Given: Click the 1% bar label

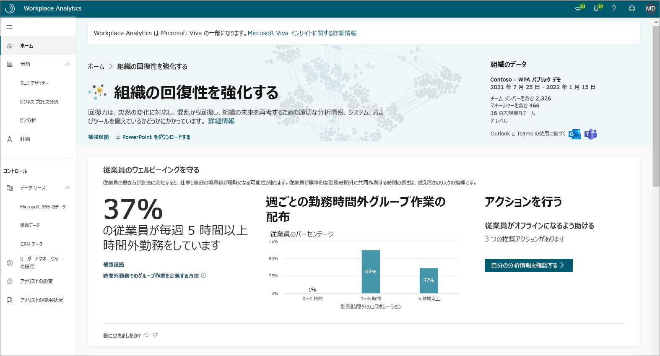Looking at the screenshot, I should 312,290.
